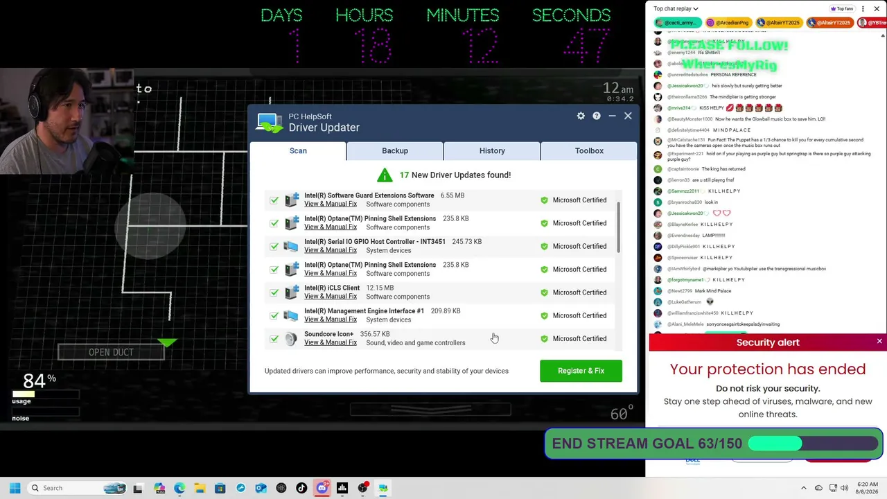Click the Intel Software Guard Extensions device icon
Screen dimensions: 887x499
291,200
